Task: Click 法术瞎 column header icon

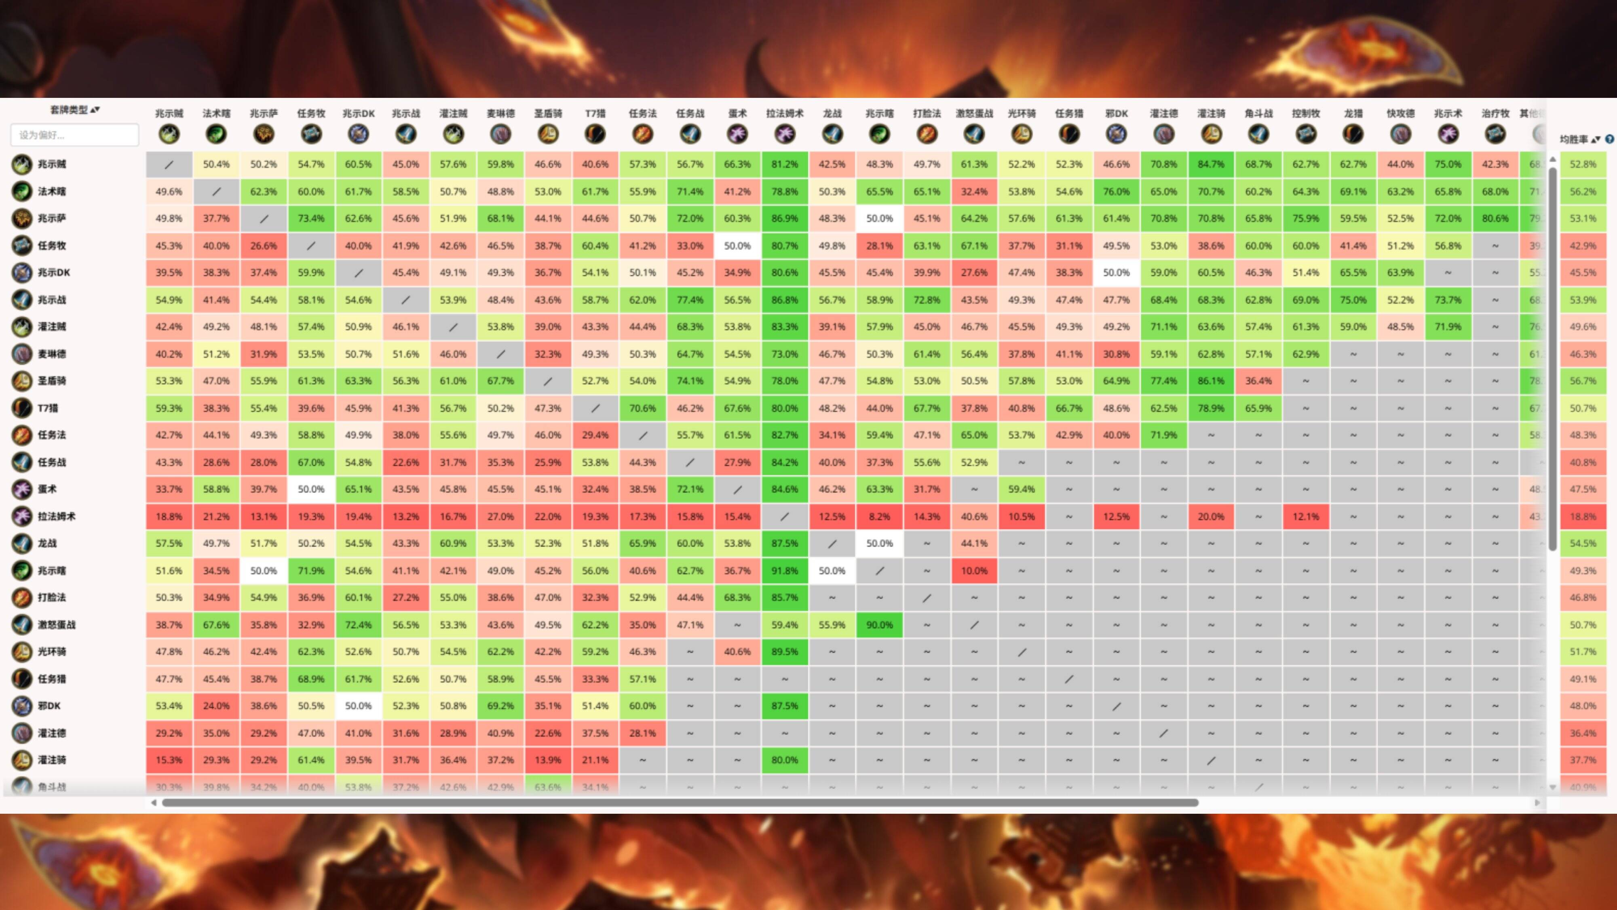Action: (216, 134)
